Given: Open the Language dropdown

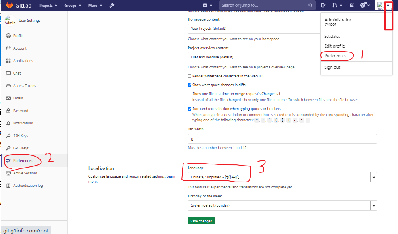Looking at the screenshot, I should click(281, 177).
